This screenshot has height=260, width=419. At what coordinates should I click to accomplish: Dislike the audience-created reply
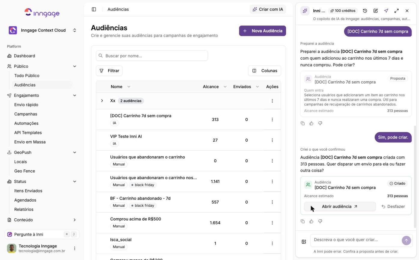pyautogui.click(x=320, y=221)
